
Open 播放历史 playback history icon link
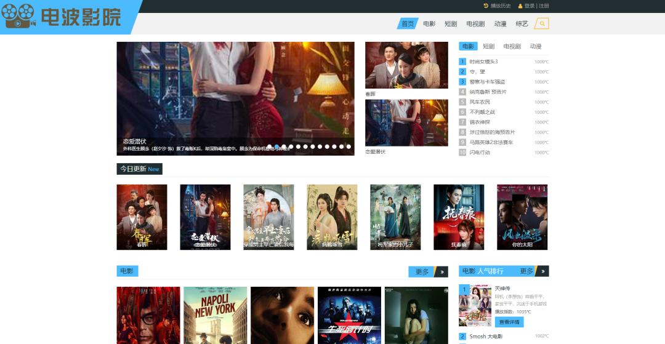(x=486, y=6)
